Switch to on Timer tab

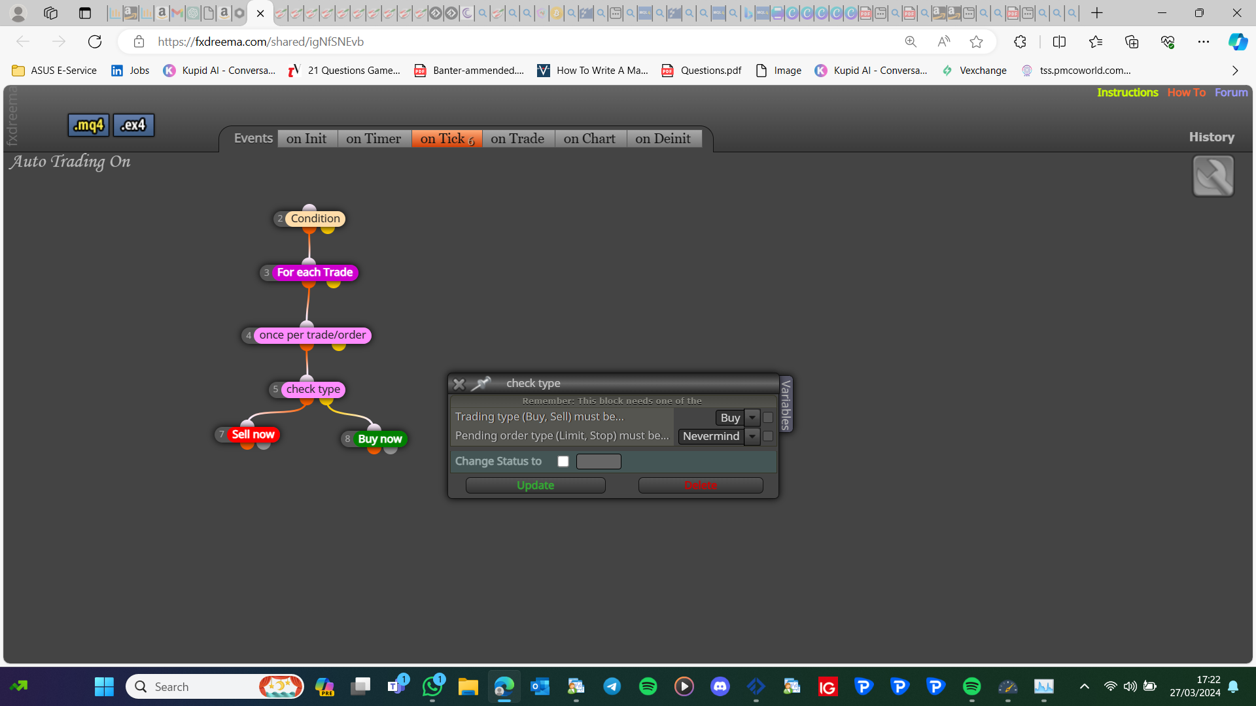point(374,139)
